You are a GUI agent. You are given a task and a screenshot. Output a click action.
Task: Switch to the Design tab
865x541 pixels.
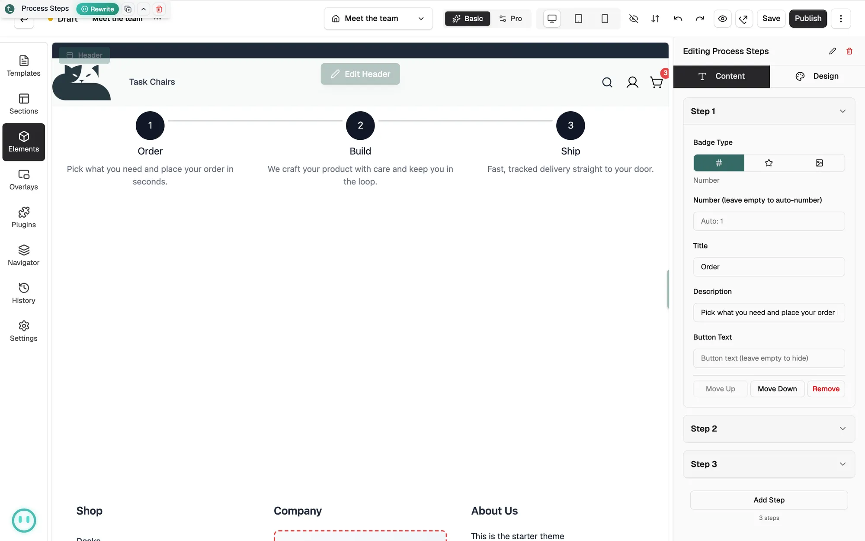click(x=817, y=76)
